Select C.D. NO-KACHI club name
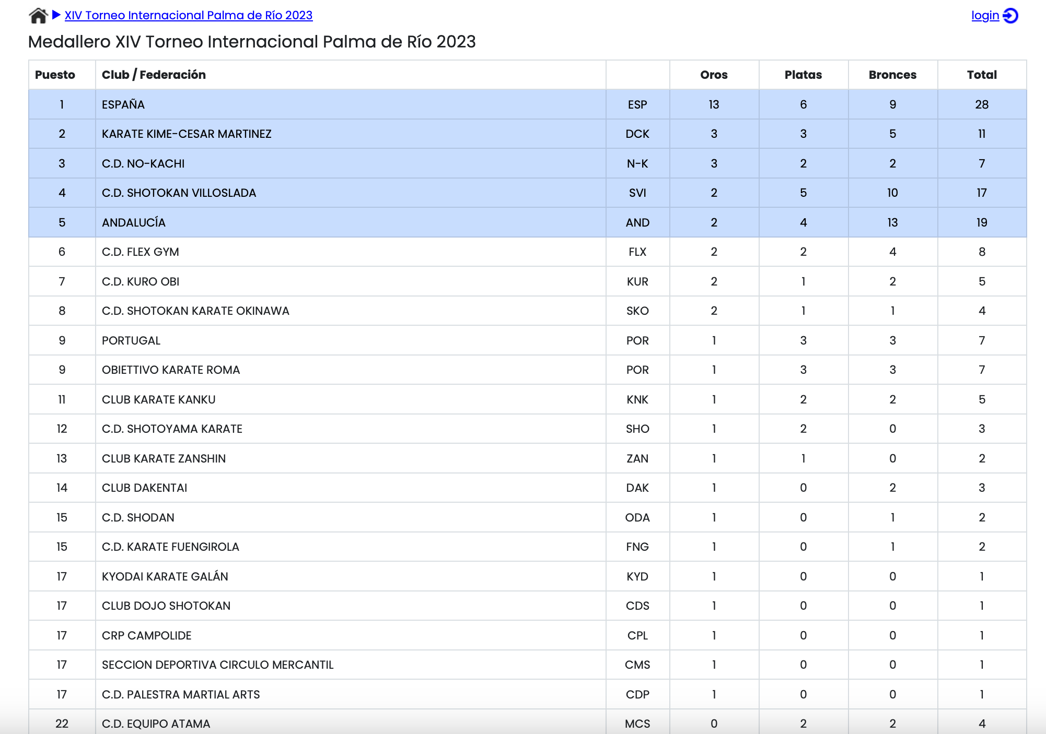This screenshot has width=1046, height=734. [143, 163]
